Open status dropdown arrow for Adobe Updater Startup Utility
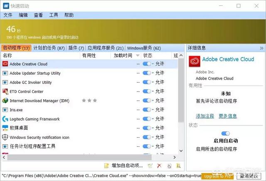 [x=153, y=73]
